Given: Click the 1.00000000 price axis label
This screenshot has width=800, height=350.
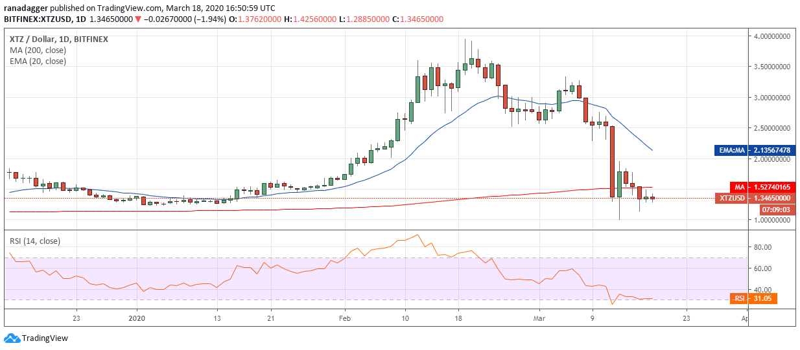Looking at the screenshot, I should pyautogui.click(x=771, y=221).
